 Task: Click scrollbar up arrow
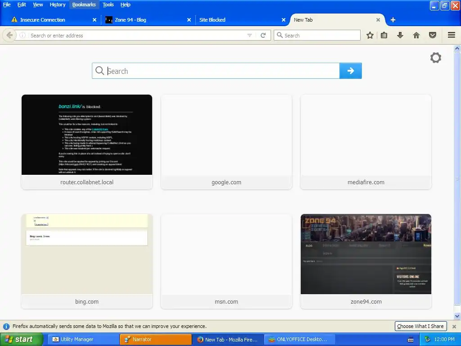[x=457, y=49]
